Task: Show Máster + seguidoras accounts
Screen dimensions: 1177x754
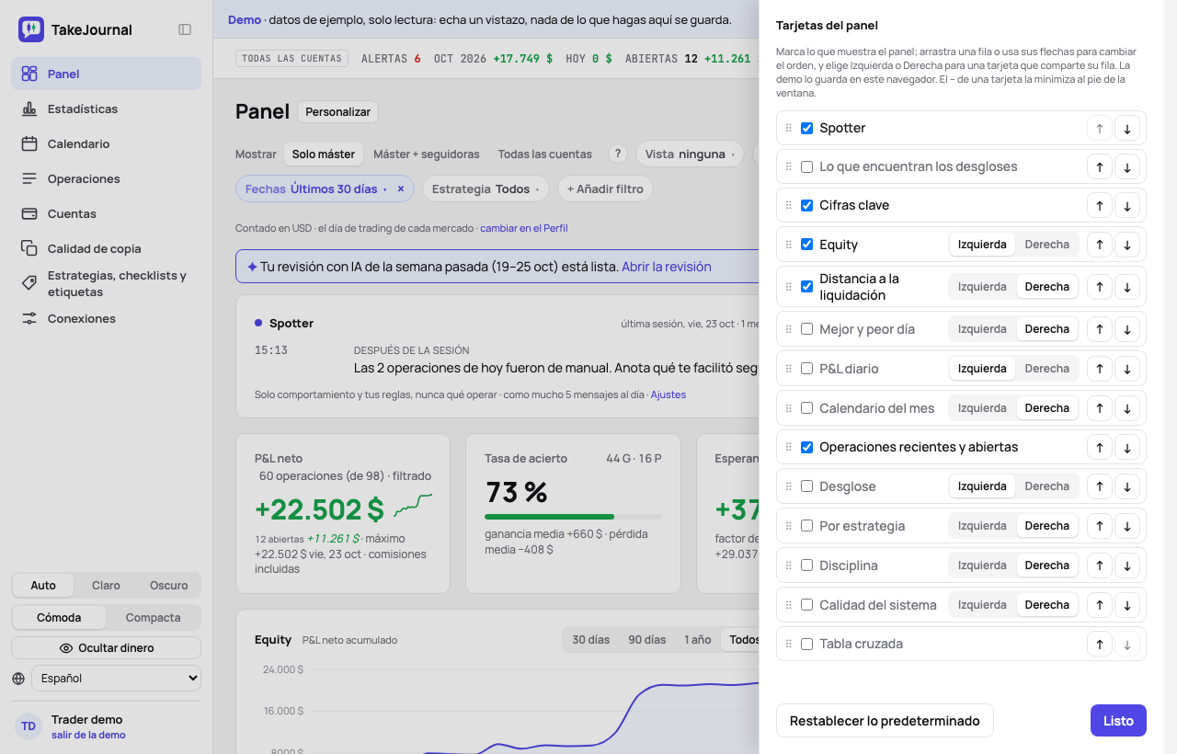Action: (426, 154)
